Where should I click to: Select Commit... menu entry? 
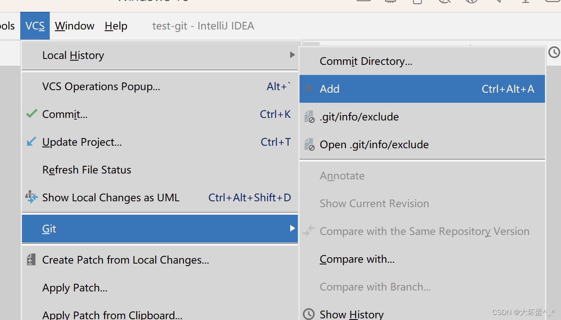[x=160, y=115]
